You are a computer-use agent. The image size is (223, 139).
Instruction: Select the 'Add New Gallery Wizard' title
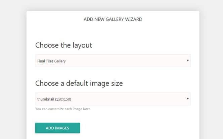tap(113, 19)
